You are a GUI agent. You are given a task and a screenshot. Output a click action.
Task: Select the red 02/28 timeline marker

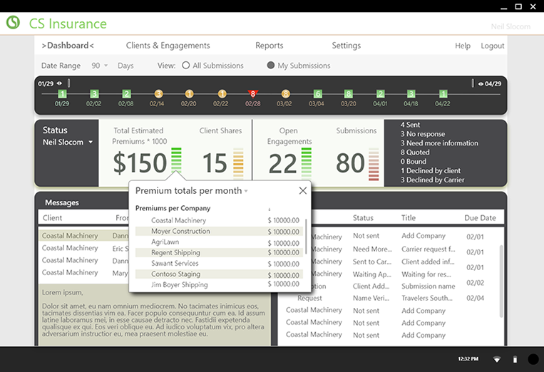(252, 94)
